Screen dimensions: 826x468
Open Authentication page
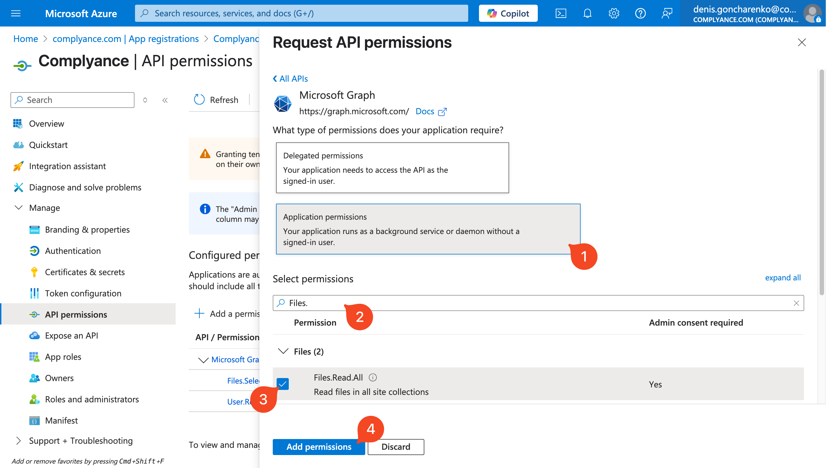click(73, 251)
